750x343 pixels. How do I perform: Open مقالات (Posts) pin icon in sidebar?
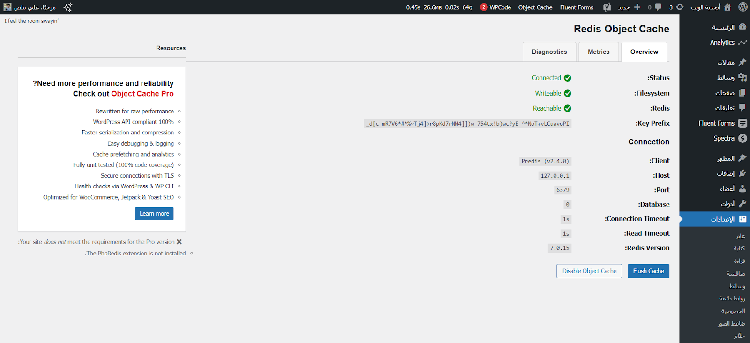[x=742, y=62]
